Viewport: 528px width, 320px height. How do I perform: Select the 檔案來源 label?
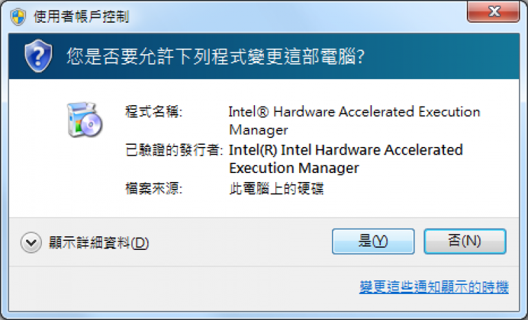pos(154,188)
